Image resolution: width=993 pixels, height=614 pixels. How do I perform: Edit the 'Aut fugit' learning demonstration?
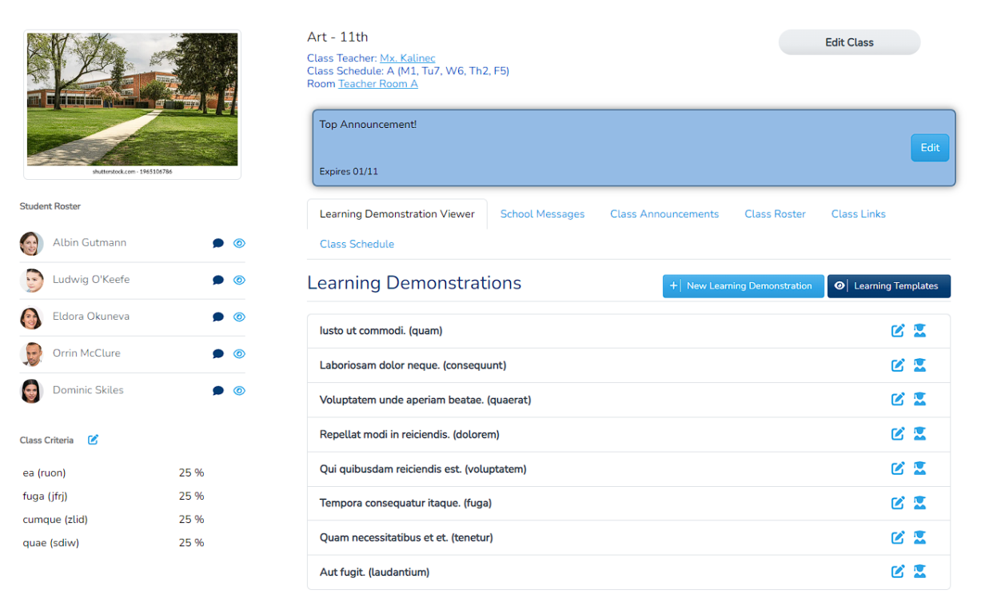tap(897, 572)
